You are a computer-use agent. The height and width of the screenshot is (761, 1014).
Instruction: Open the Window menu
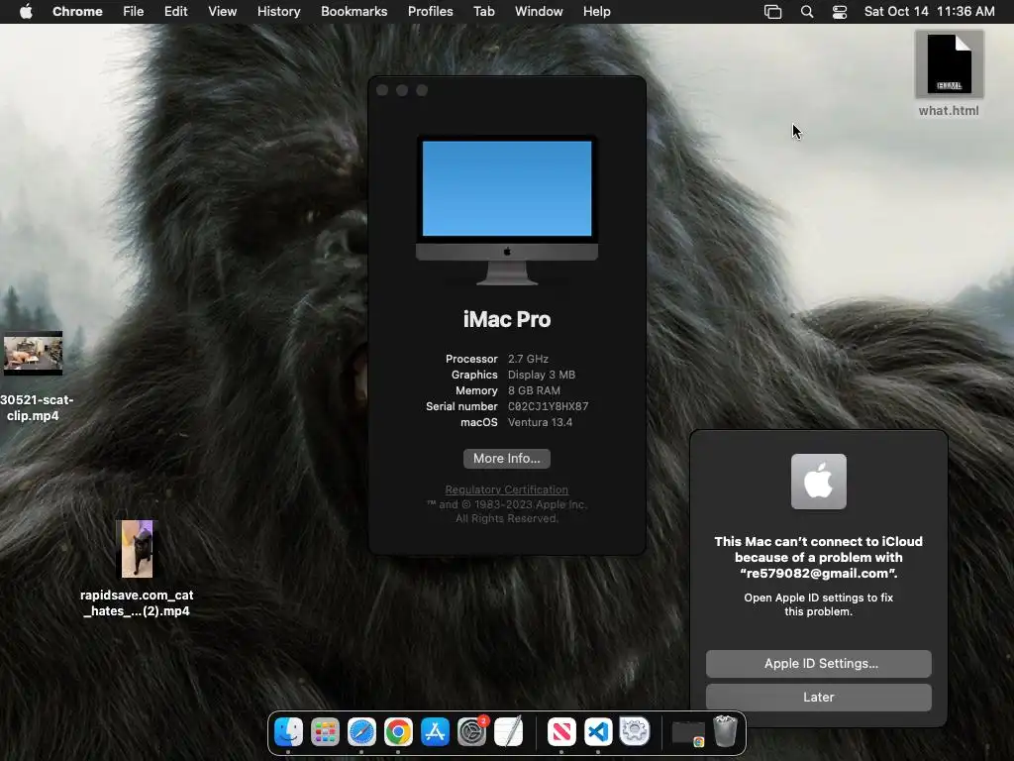pos(539,11)
